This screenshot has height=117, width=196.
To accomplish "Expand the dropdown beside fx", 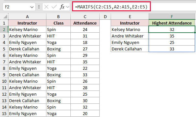I will coord(67,7).
